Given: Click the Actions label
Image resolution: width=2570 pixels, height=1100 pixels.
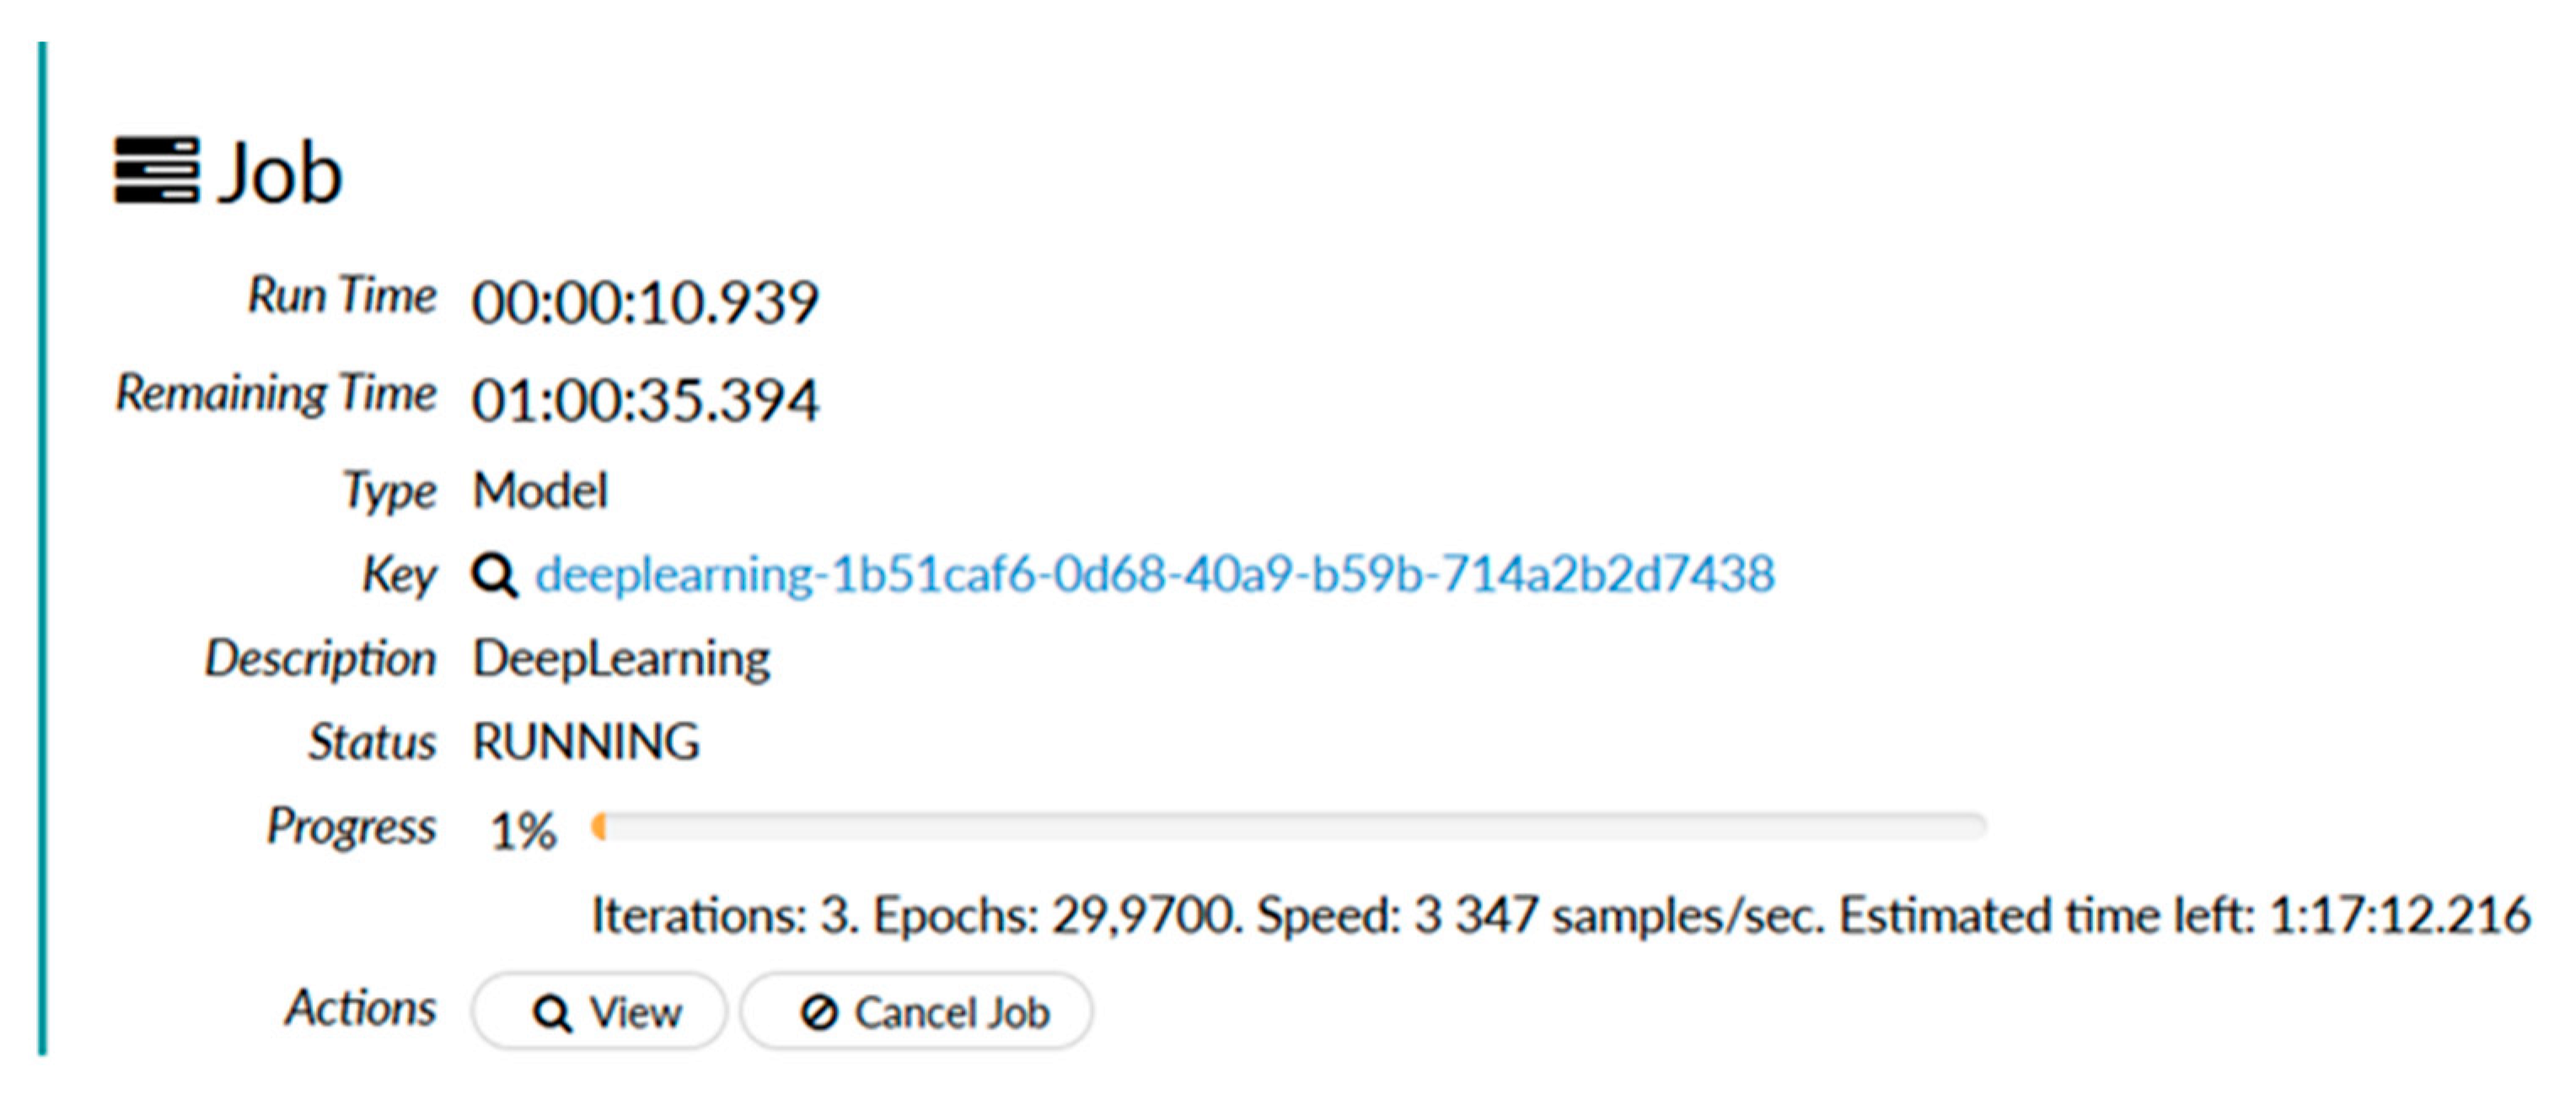Looking at the screenshot, I should [x=361, y=1007].
